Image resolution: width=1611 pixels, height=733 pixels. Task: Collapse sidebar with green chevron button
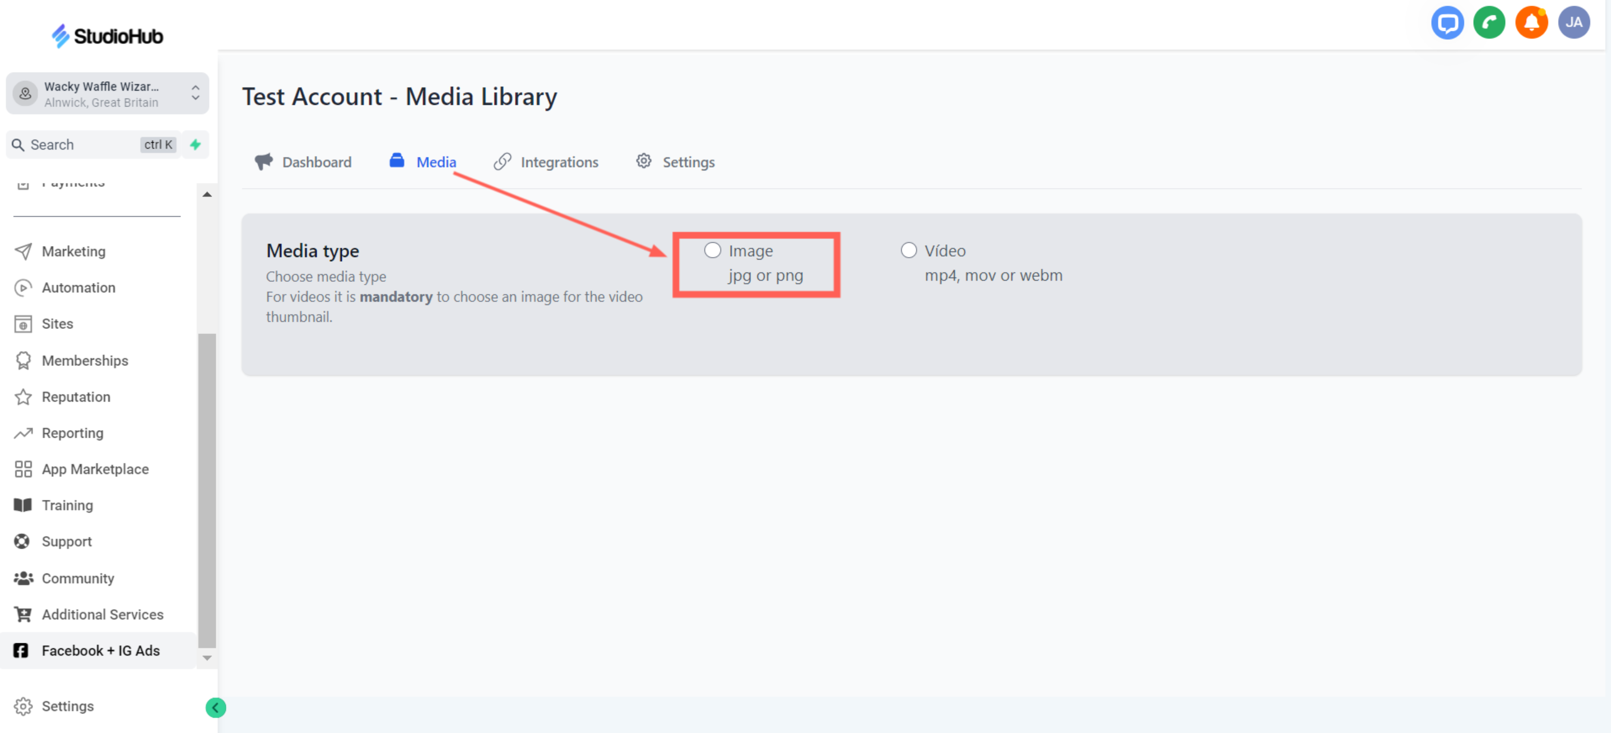pos(215,707)
